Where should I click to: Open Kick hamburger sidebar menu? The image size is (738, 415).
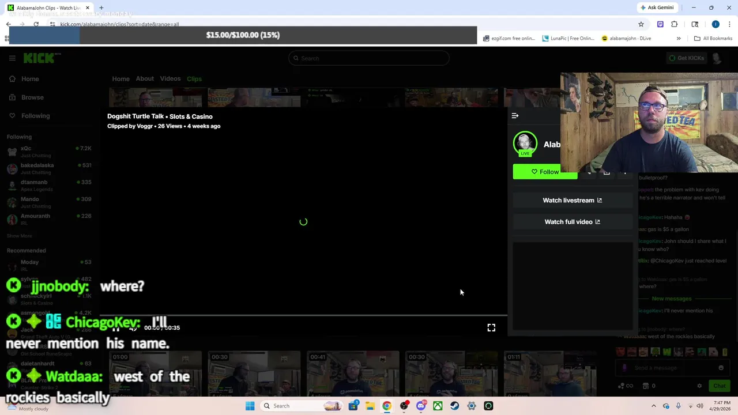pos(12,58)
